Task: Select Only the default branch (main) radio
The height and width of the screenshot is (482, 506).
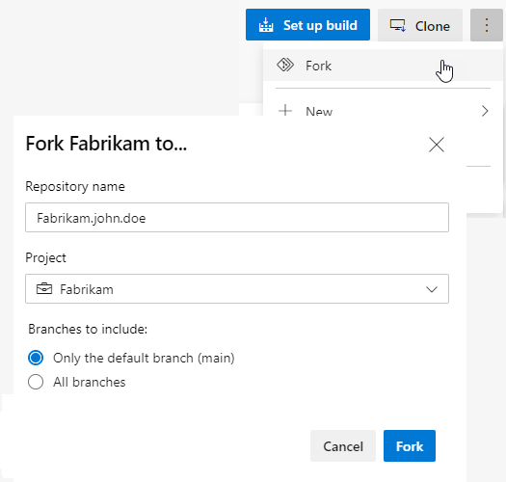Action: [36, 358]
